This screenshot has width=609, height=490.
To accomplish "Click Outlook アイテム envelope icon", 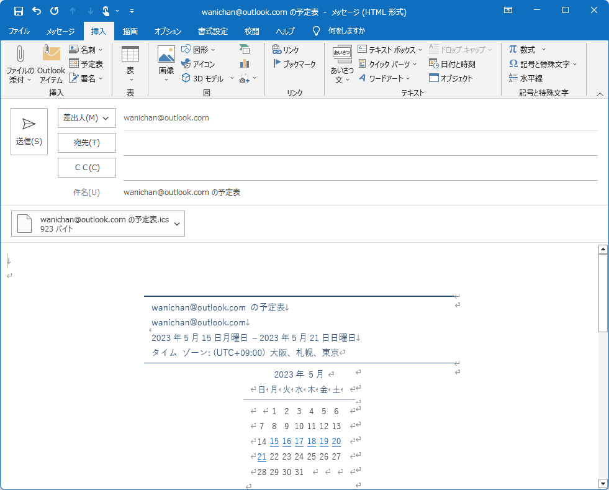I will [x=52, y=53].
